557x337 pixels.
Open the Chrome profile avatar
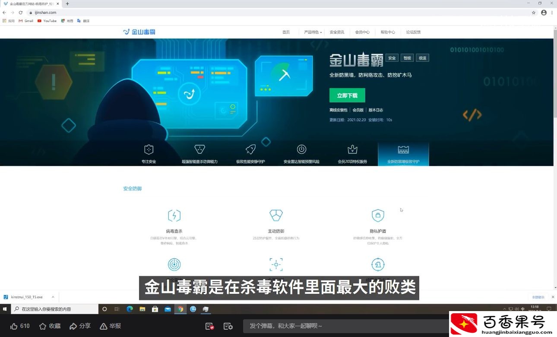click(x=544, y=13)
